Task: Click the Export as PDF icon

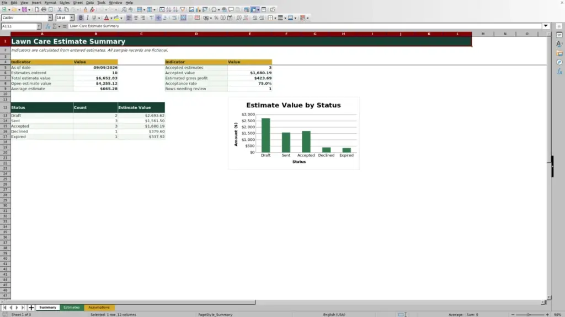Action: 37,9
